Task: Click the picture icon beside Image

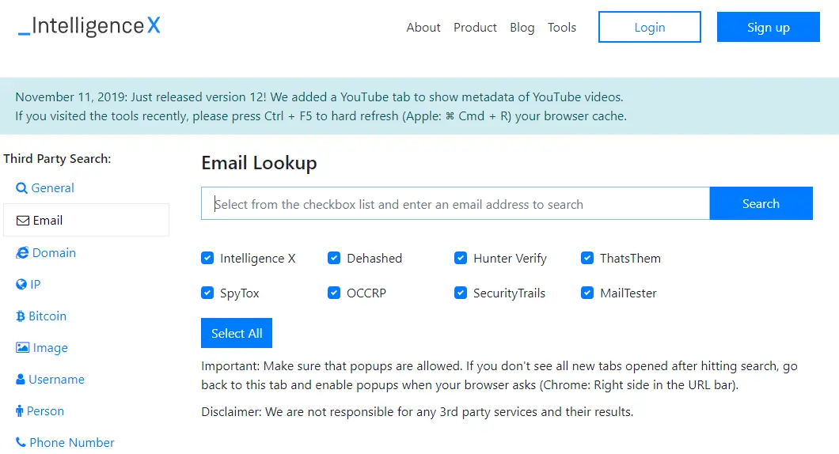Action: click(x=22, y=348)
